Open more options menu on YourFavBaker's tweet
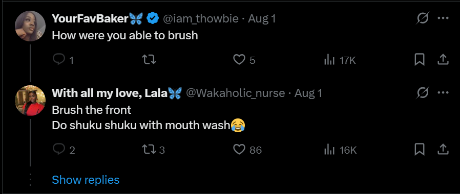Viewport: 460px width, 194px height. pyautogui.click(x=443, y=18)
